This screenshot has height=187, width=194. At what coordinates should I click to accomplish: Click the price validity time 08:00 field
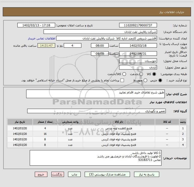[100, 53]
